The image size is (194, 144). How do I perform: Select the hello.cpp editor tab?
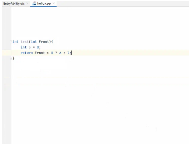pyautogui.click(x=44, y=4)
